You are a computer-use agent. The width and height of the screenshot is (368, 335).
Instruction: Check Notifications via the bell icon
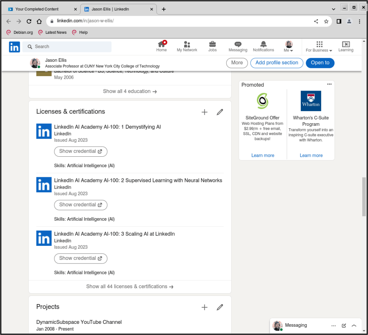tap(263, 46)
